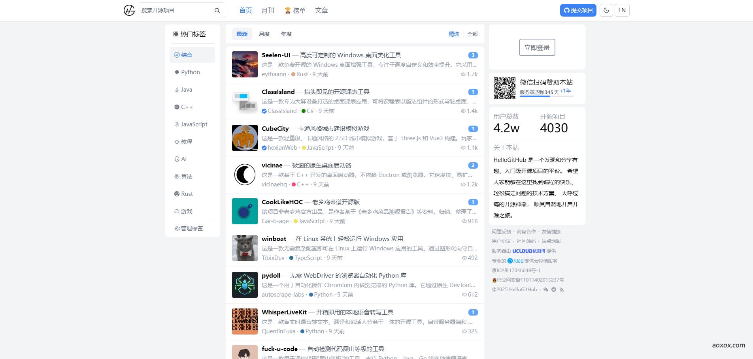Viewport: 753px width, 359px height.
Task: Show 全部 projects filter
Action: 472,34
